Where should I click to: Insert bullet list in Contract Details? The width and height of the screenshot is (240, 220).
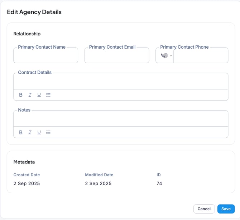[x=48, y=95]
